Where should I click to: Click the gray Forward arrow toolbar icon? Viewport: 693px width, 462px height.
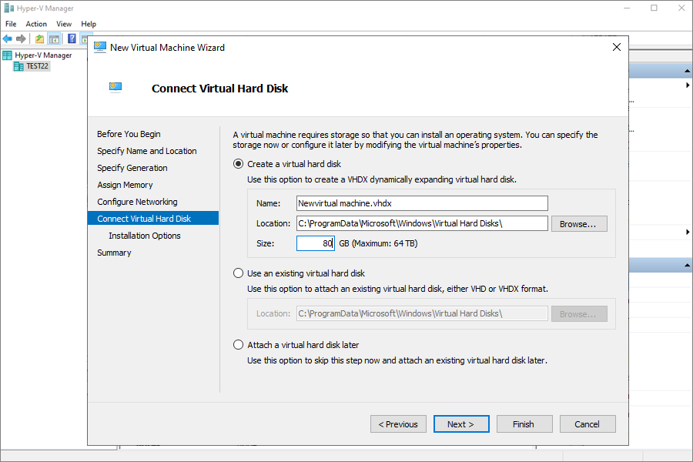(x=21, y=39)
